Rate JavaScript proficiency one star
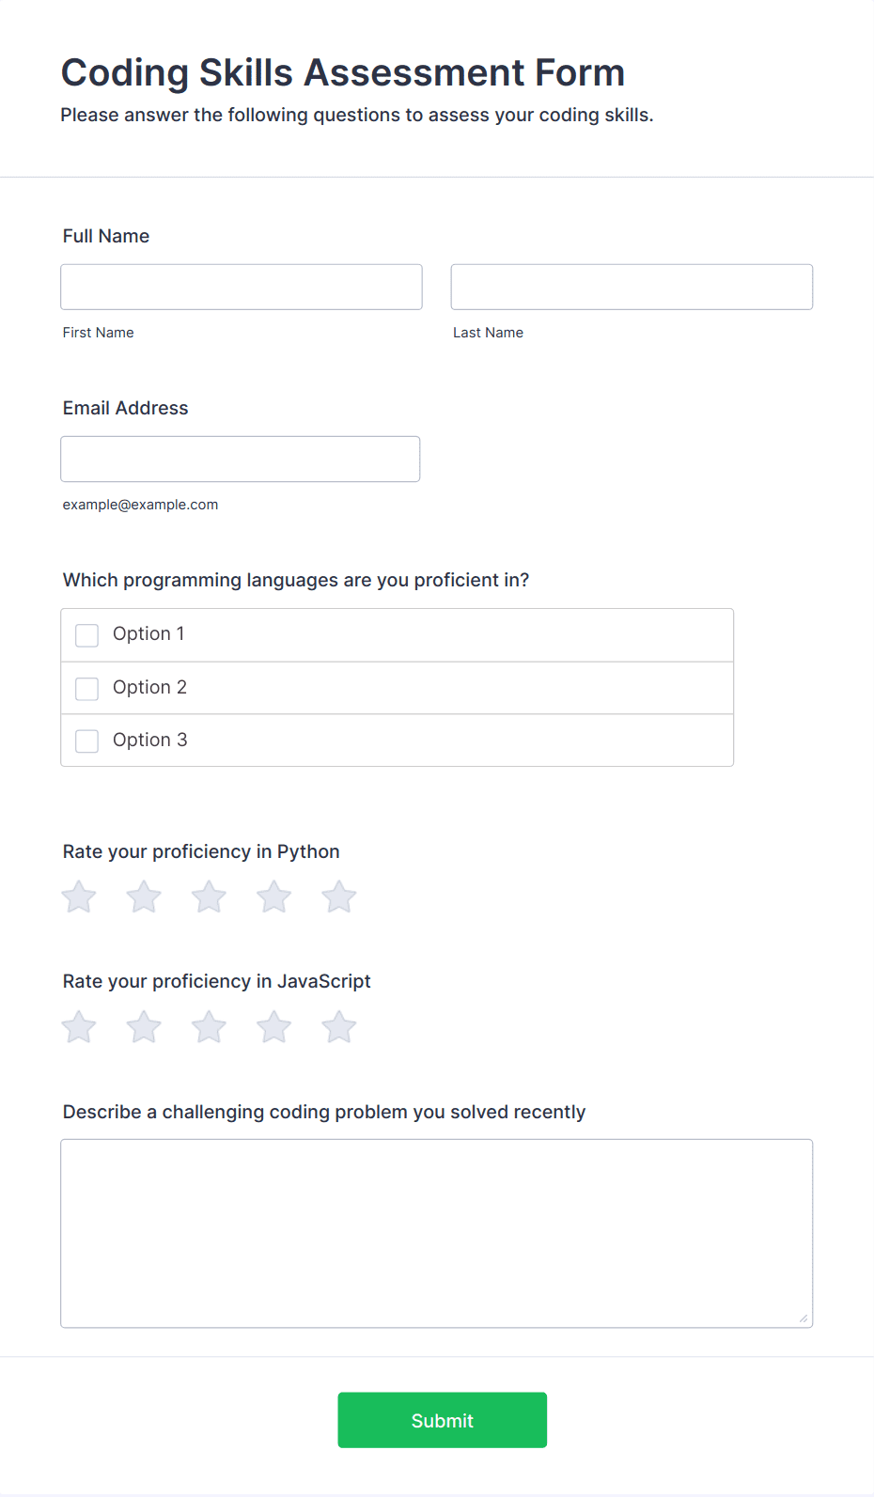 (x=79, y=1027)
